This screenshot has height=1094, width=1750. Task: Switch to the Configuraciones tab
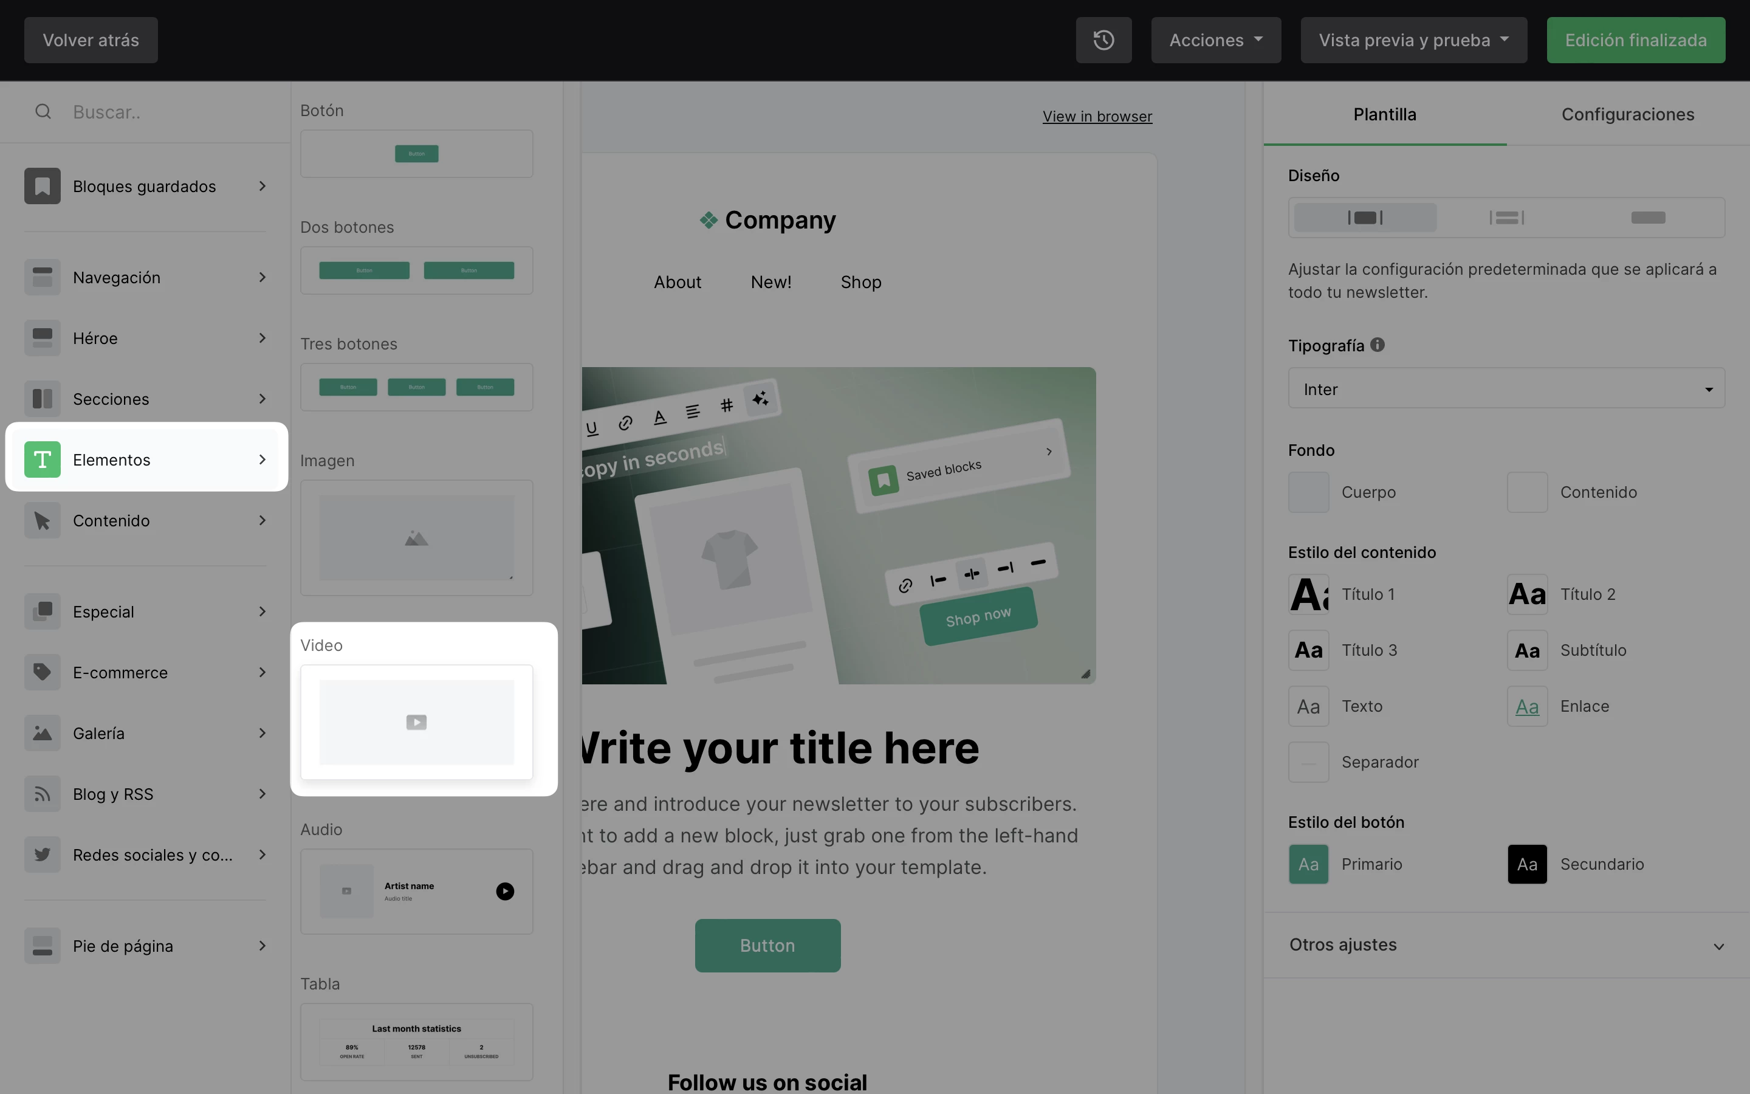pos(1627,114)
